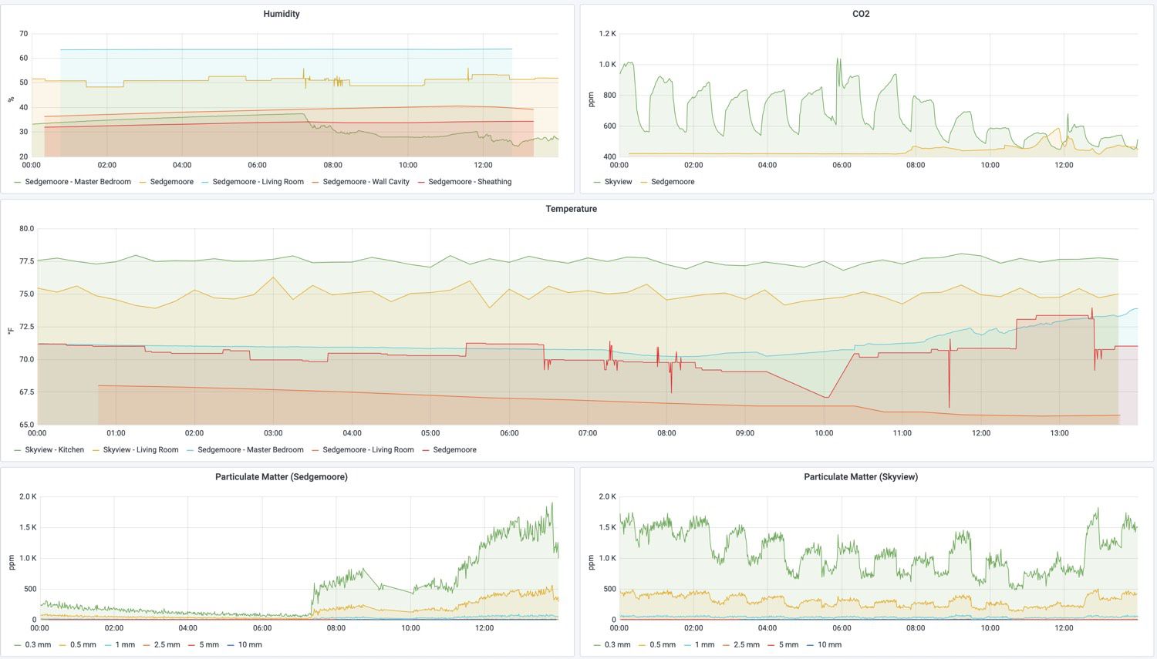Click the 1.2 K tick on CO2 y-axis

tap(608, 34)
